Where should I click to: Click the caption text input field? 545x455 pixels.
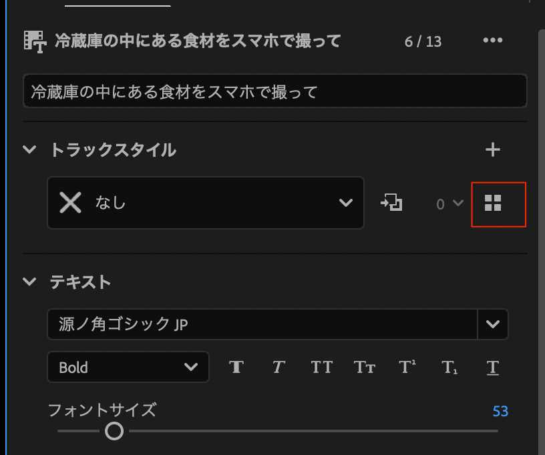(x=275, y=91)
